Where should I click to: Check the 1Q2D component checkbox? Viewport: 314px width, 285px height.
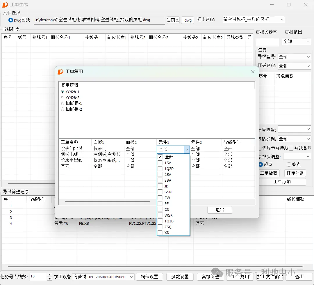click(160, 169)
